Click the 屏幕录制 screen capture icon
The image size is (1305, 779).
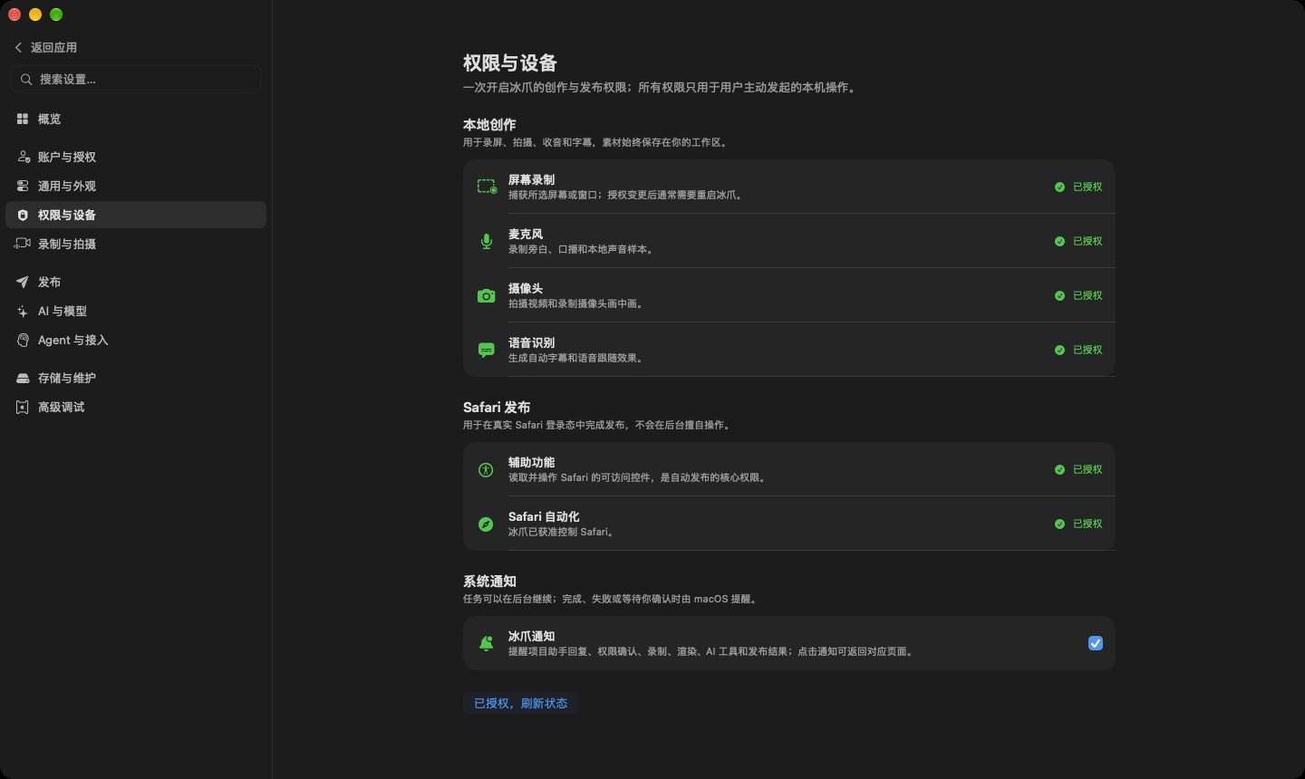[x=487, y=187]
